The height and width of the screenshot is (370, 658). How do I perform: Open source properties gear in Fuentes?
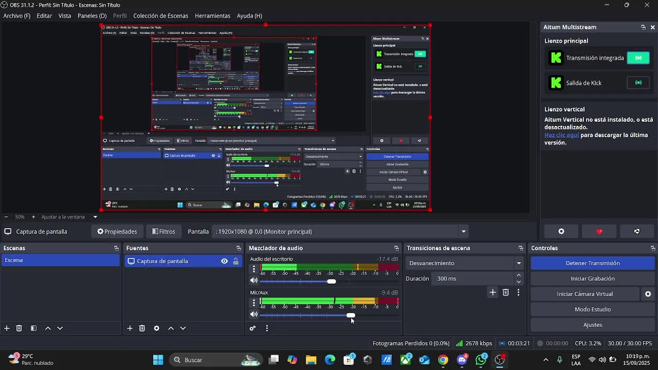(157, 328)
